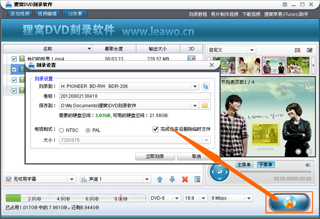Viewport: 320px width, 219px height.
Task: Open the 16:9 aspect ratio dropdown
Action: (203, 198)
